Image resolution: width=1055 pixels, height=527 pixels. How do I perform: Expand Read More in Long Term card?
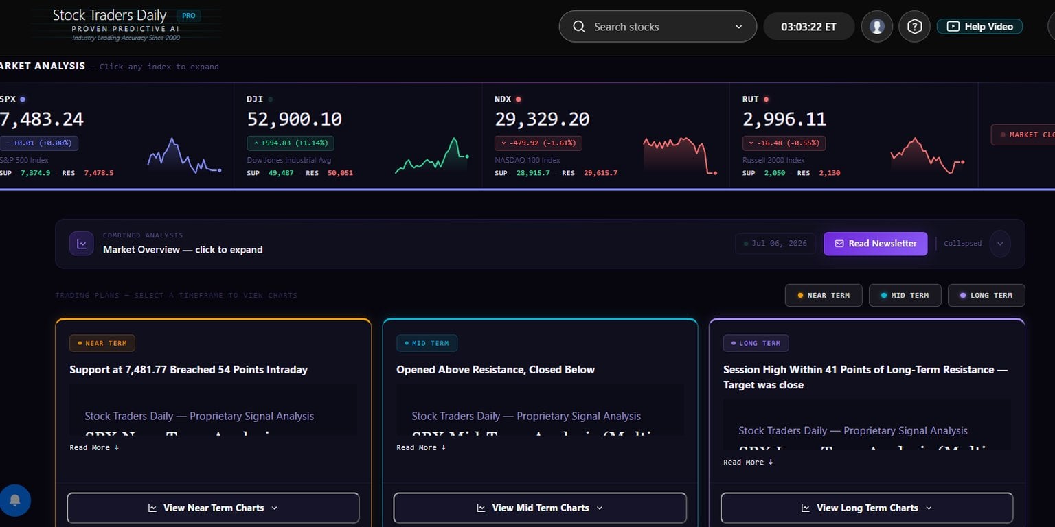coord(749,462)
